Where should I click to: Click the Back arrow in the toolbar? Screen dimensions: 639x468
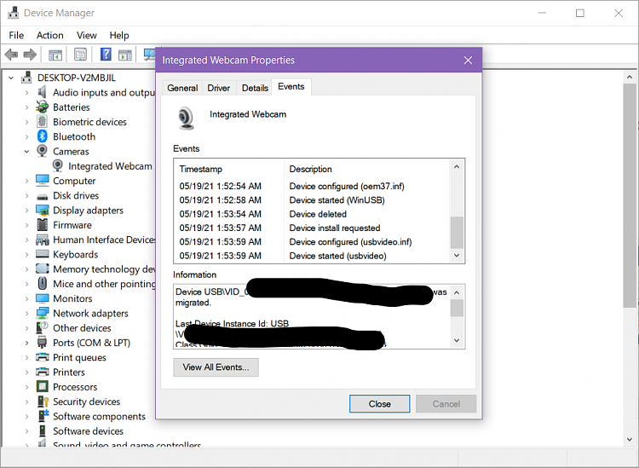coord(11,55)
